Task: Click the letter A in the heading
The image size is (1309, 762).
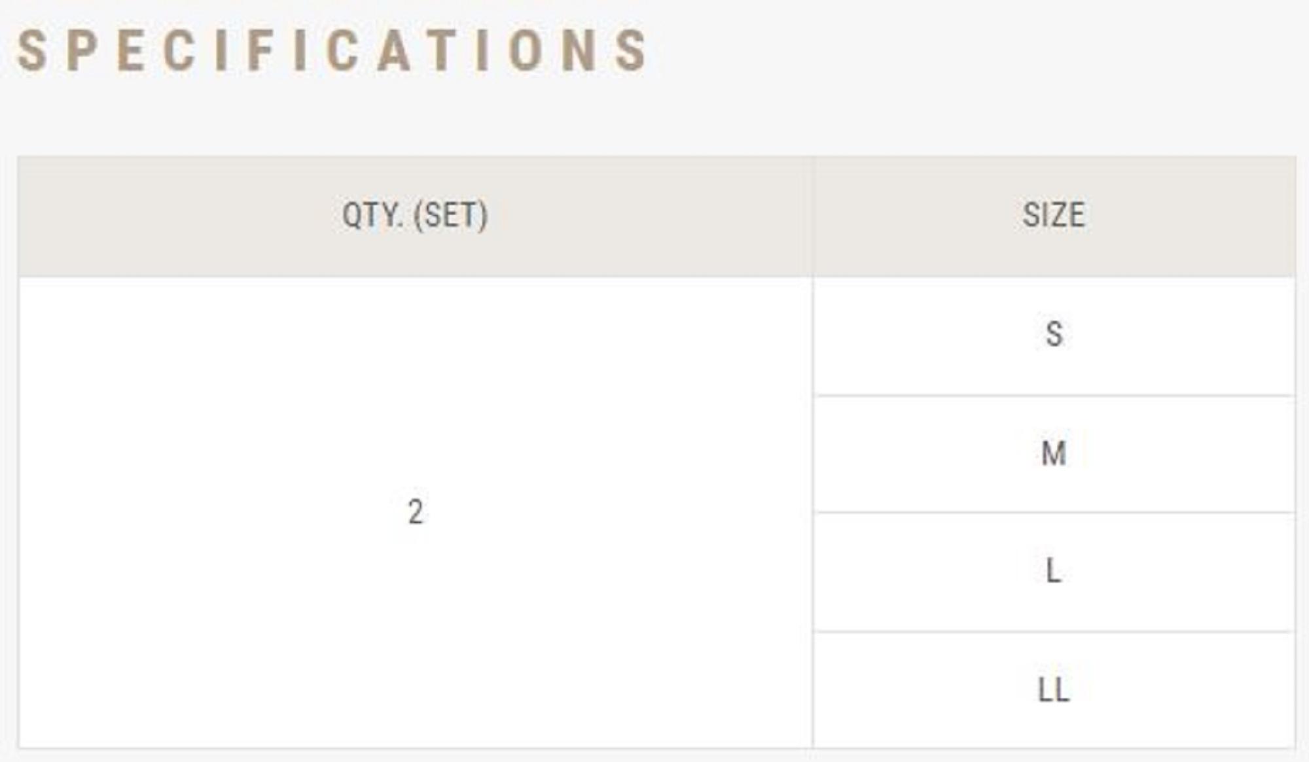Action: point(394,50)
